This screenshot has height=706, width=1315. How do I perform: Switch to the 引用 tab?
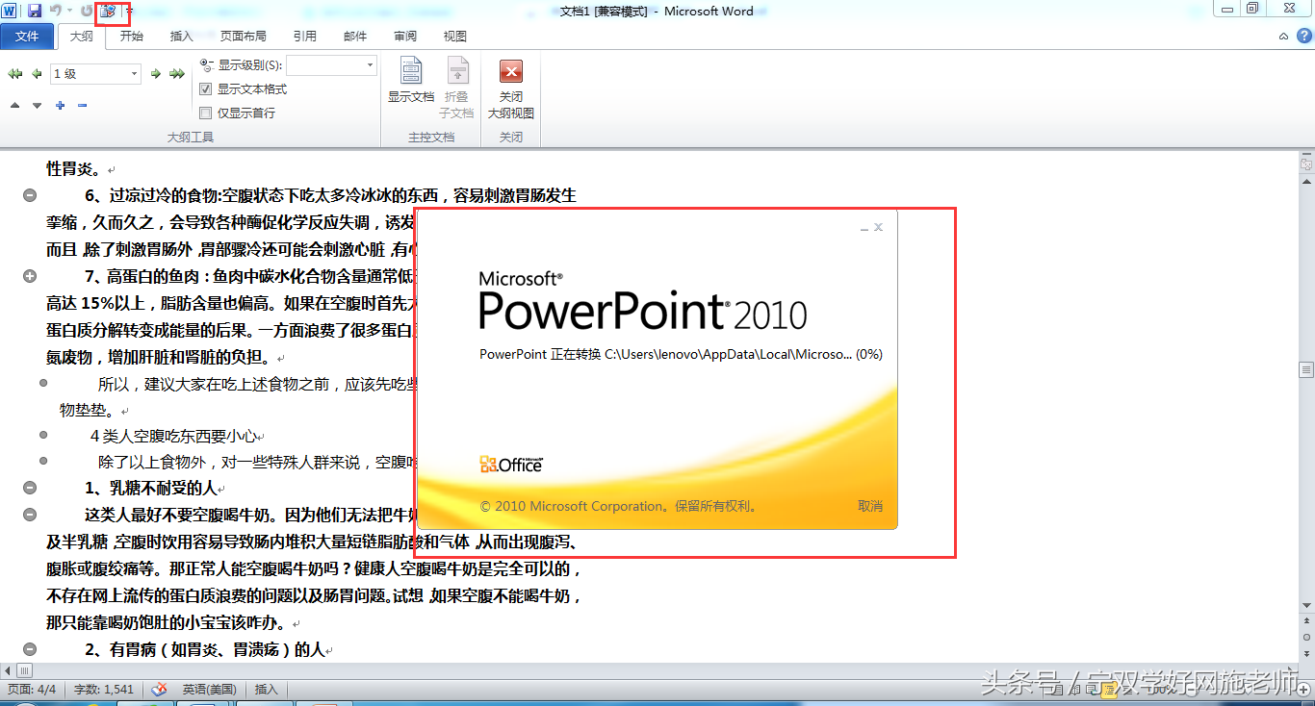[305, 37]
